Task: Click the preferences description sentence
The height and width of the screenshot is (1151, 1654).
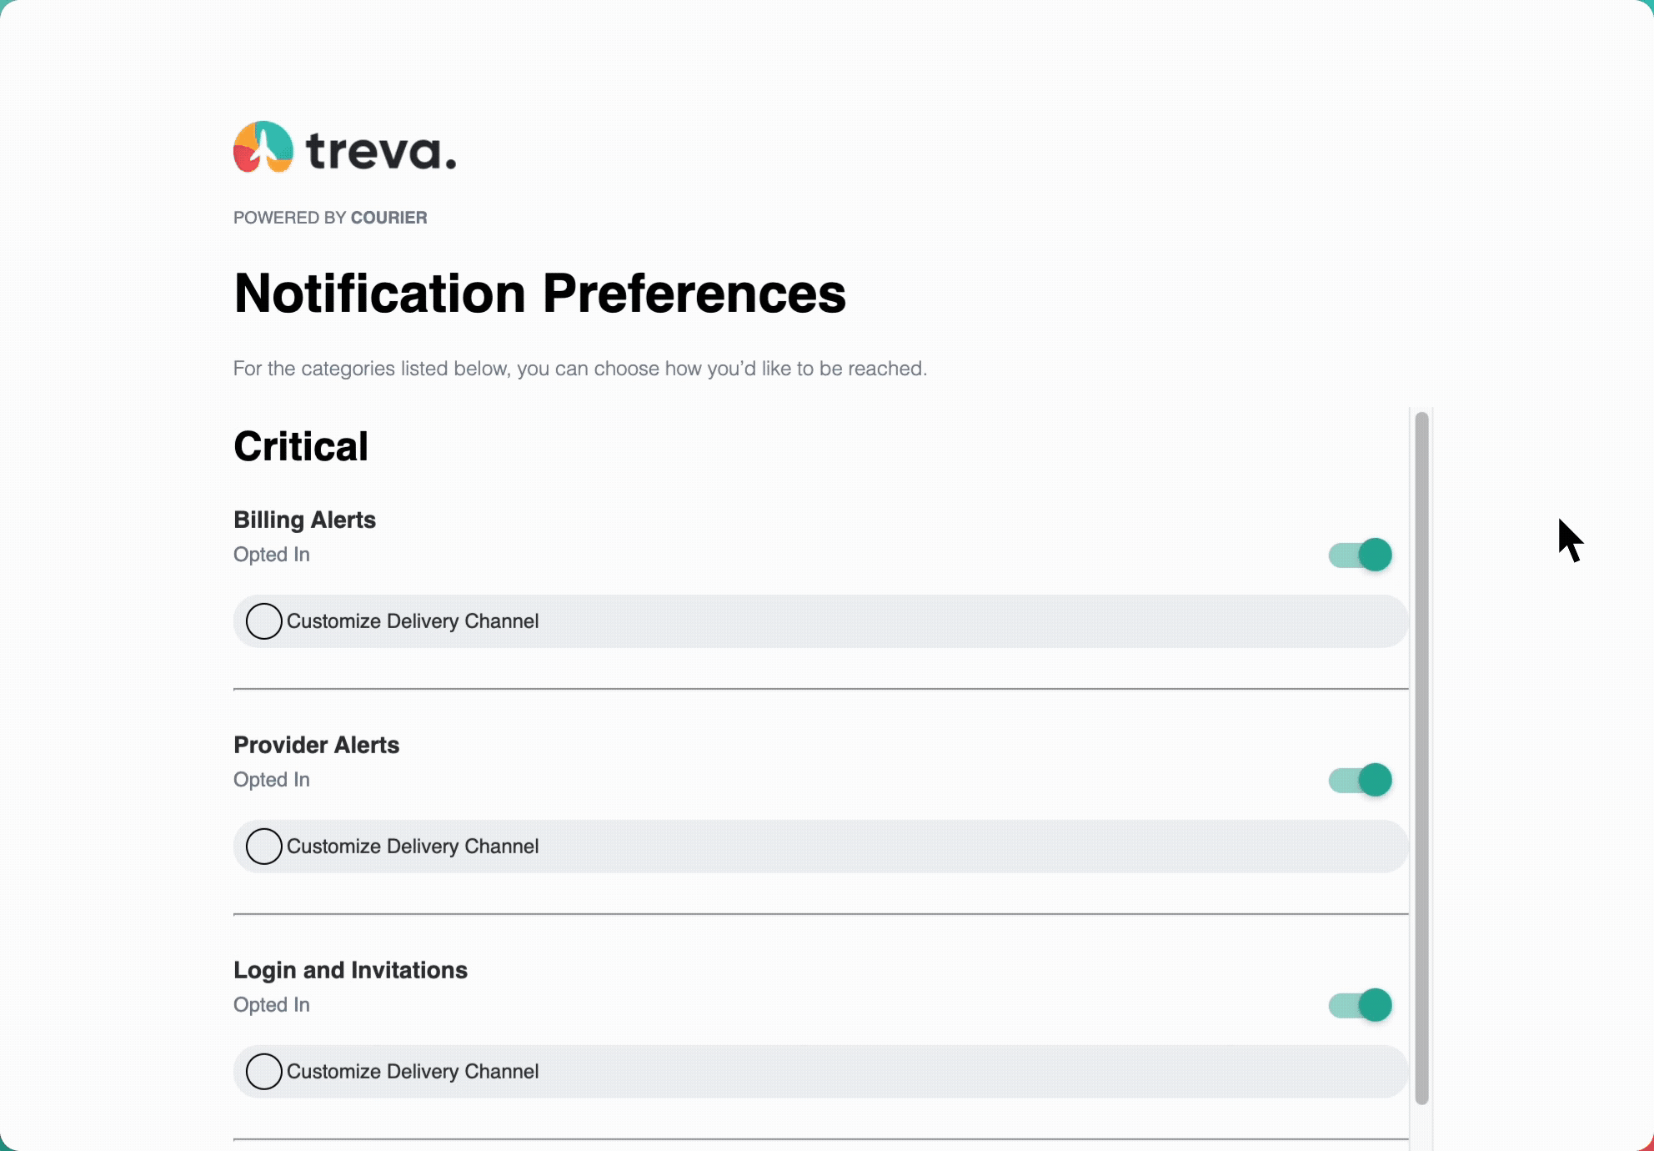Action: [x=580, y=368]
